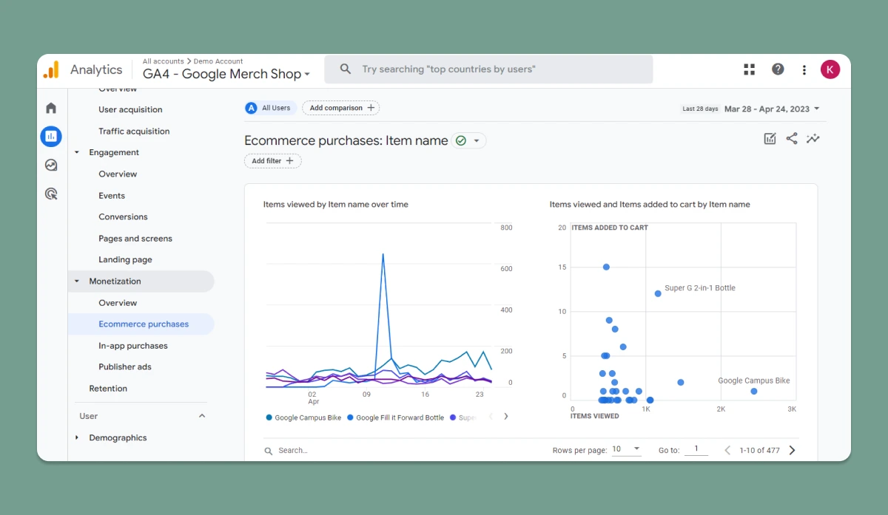Click the All accounts breadcrumb link
The height and width of the screenshot is (515, 888).
click(163, 61)
